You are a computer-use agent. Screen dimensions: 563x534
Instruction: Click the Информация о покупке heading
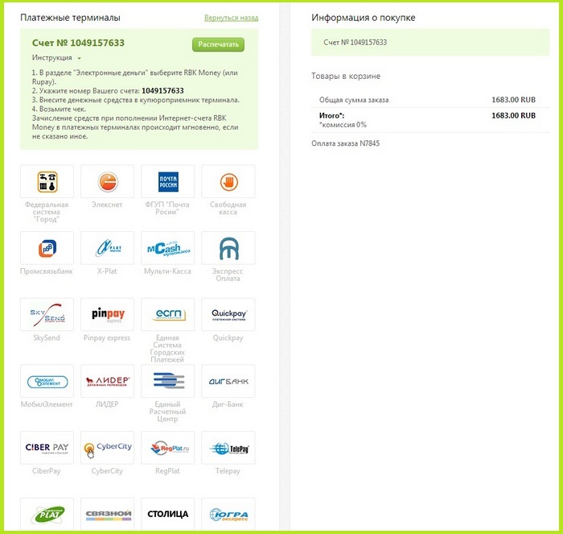pos(364,18)
